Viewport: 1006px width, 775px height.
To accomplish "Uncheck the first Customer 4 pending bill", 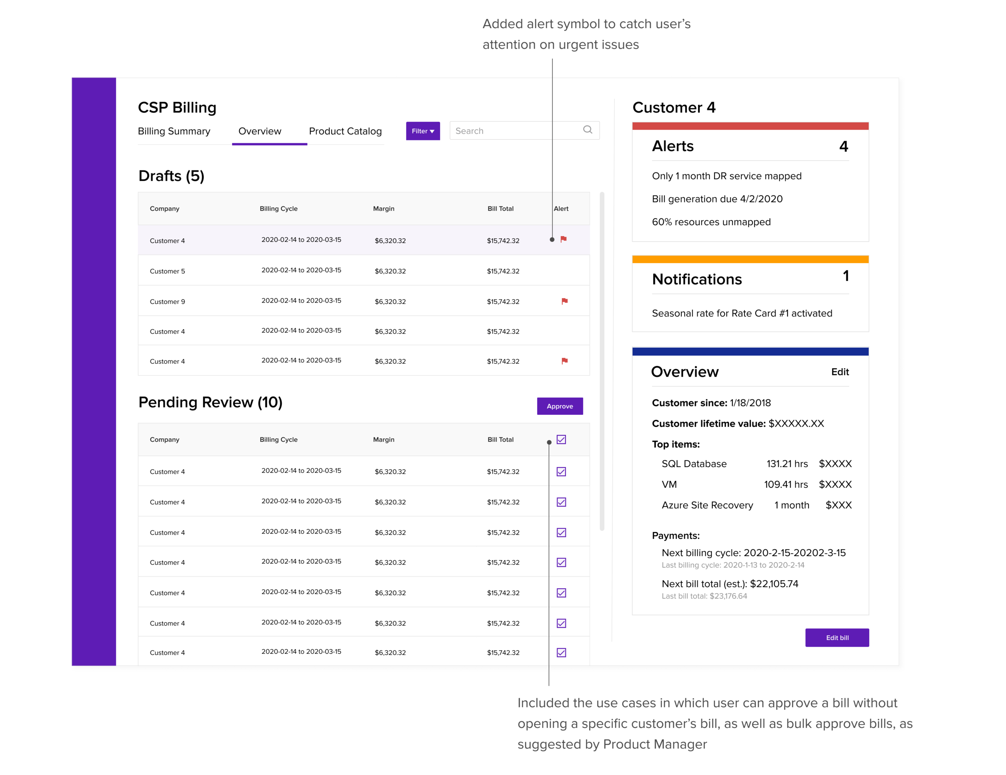I will (x=561, y=471).
